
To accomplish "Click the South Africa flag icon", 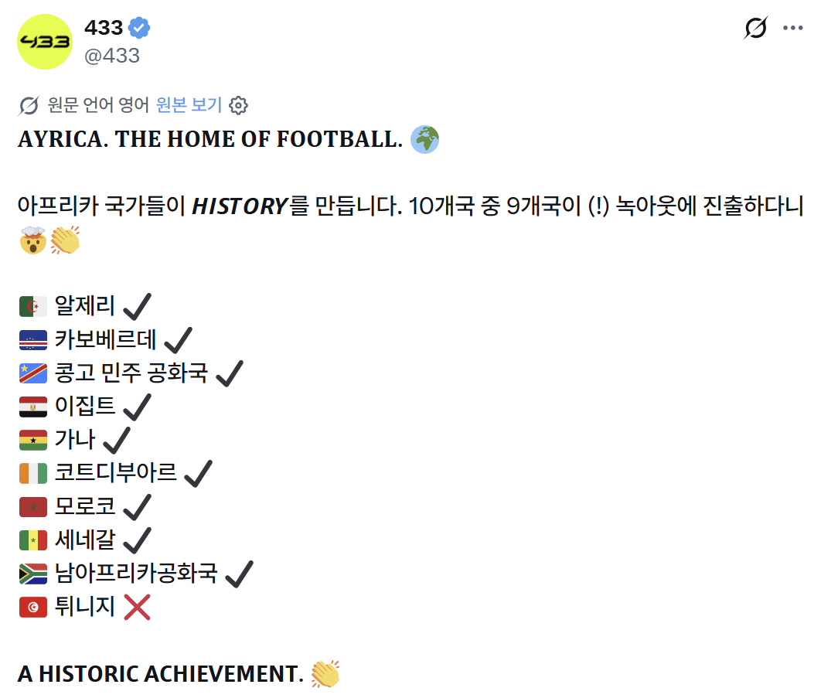I will point(33,574).
